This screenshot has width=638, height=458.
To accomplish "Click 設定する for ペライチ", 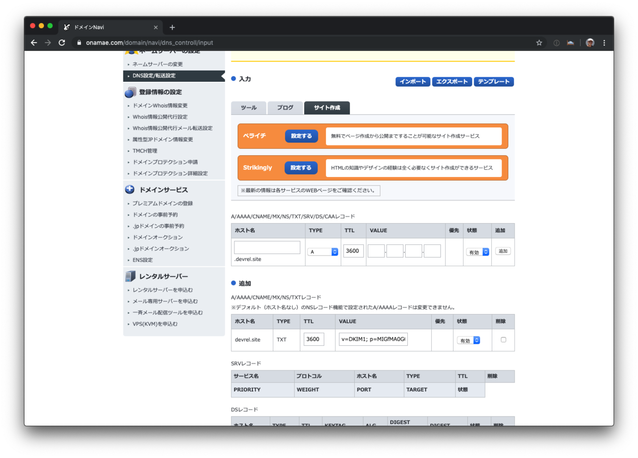I will (301, 136).
